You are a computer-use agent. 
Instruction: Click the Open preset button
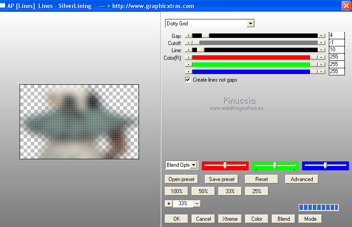click(x=181, y=179)
